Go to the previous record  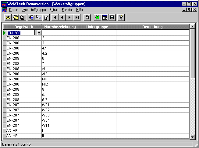[x=62, y=18]
